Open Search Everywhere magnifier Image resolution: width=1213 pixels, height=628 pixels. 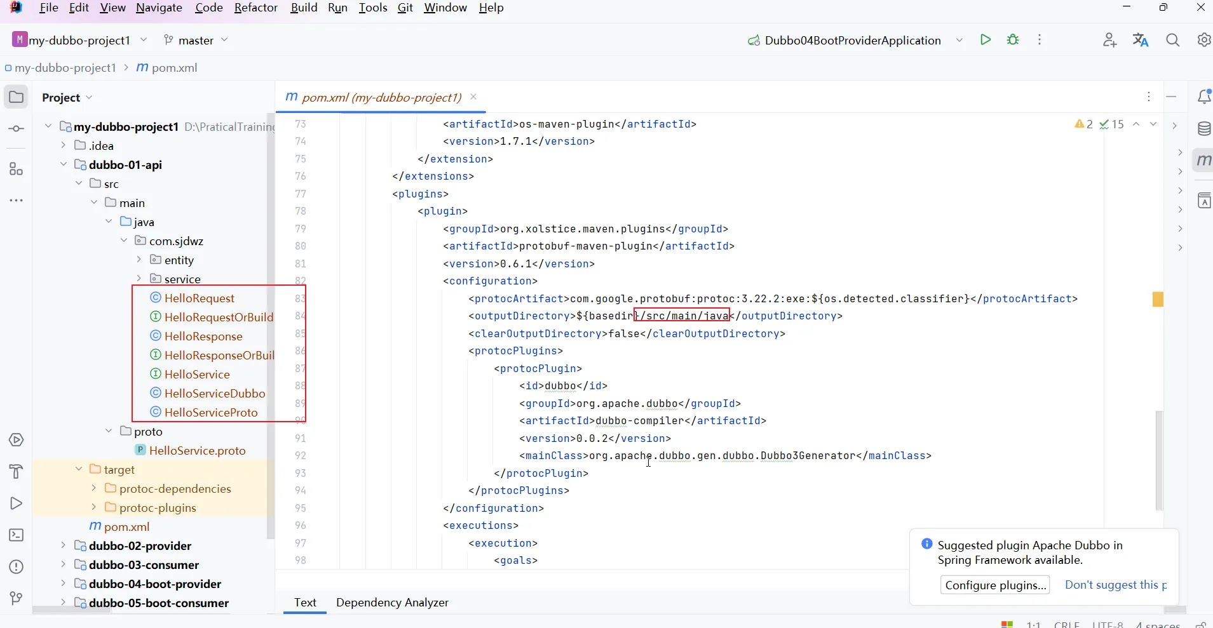(1173, 40)
